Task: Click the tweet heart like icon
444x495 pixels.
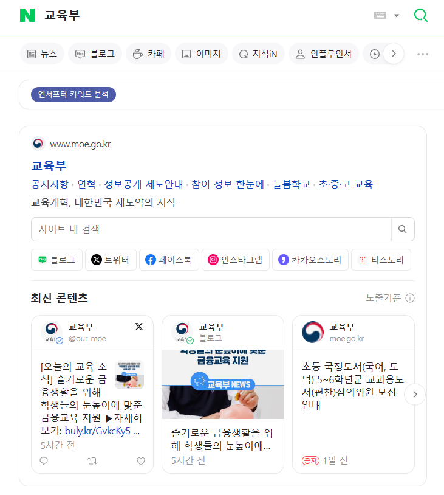Action: coord(141,461)
